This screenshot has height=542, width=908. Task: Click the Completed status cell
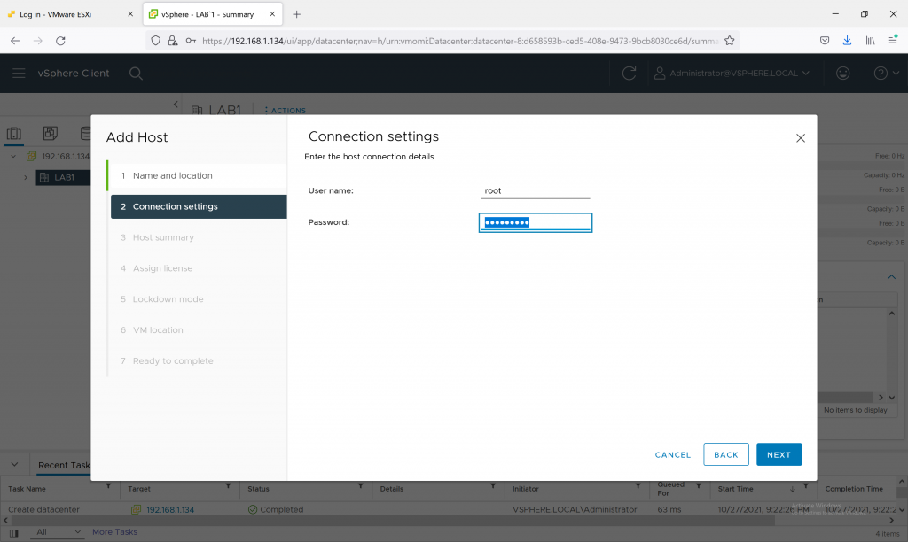[276, 509]
